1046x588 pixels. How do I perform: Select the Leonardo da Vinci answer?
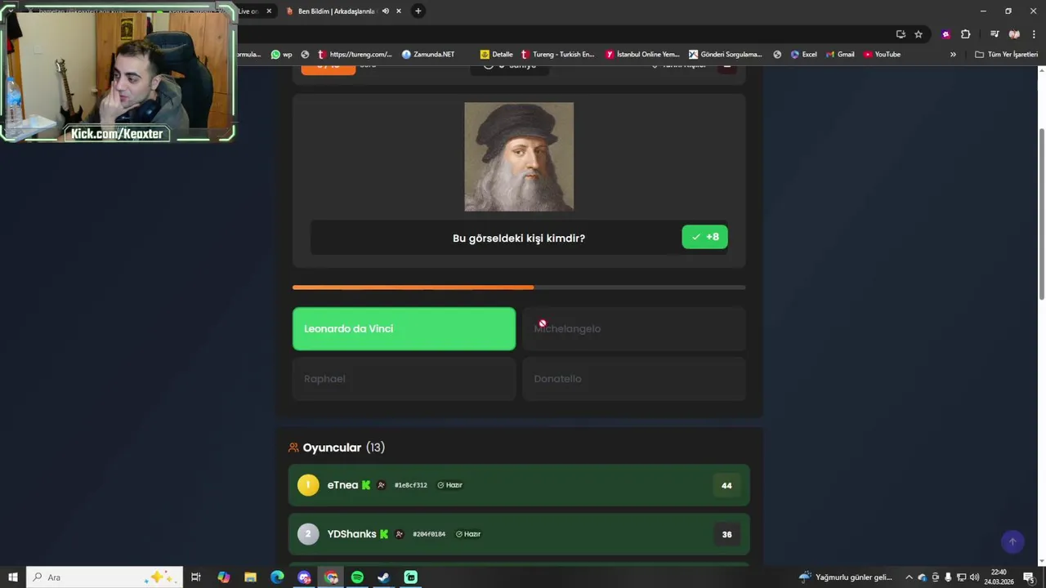pyautogui.click(x=404, y=328)
